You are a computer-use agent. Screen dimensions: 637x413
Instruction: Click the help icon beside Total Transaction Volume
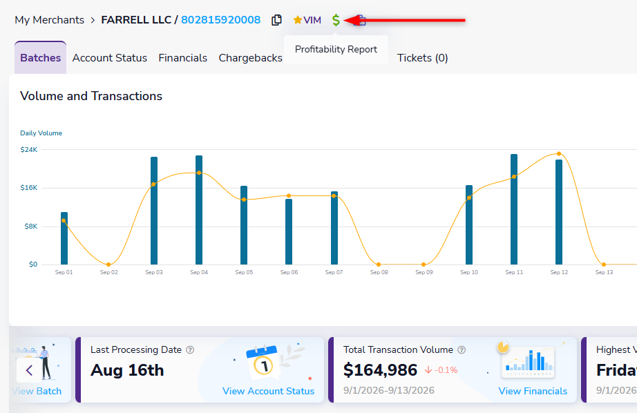462,349
